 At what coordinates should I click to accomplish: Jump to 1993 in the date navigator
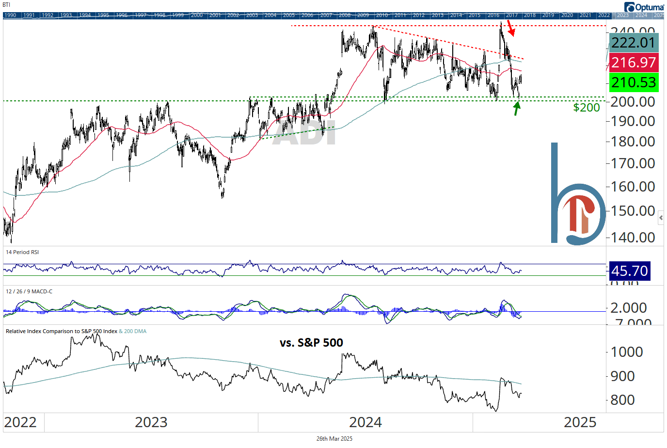66,16
